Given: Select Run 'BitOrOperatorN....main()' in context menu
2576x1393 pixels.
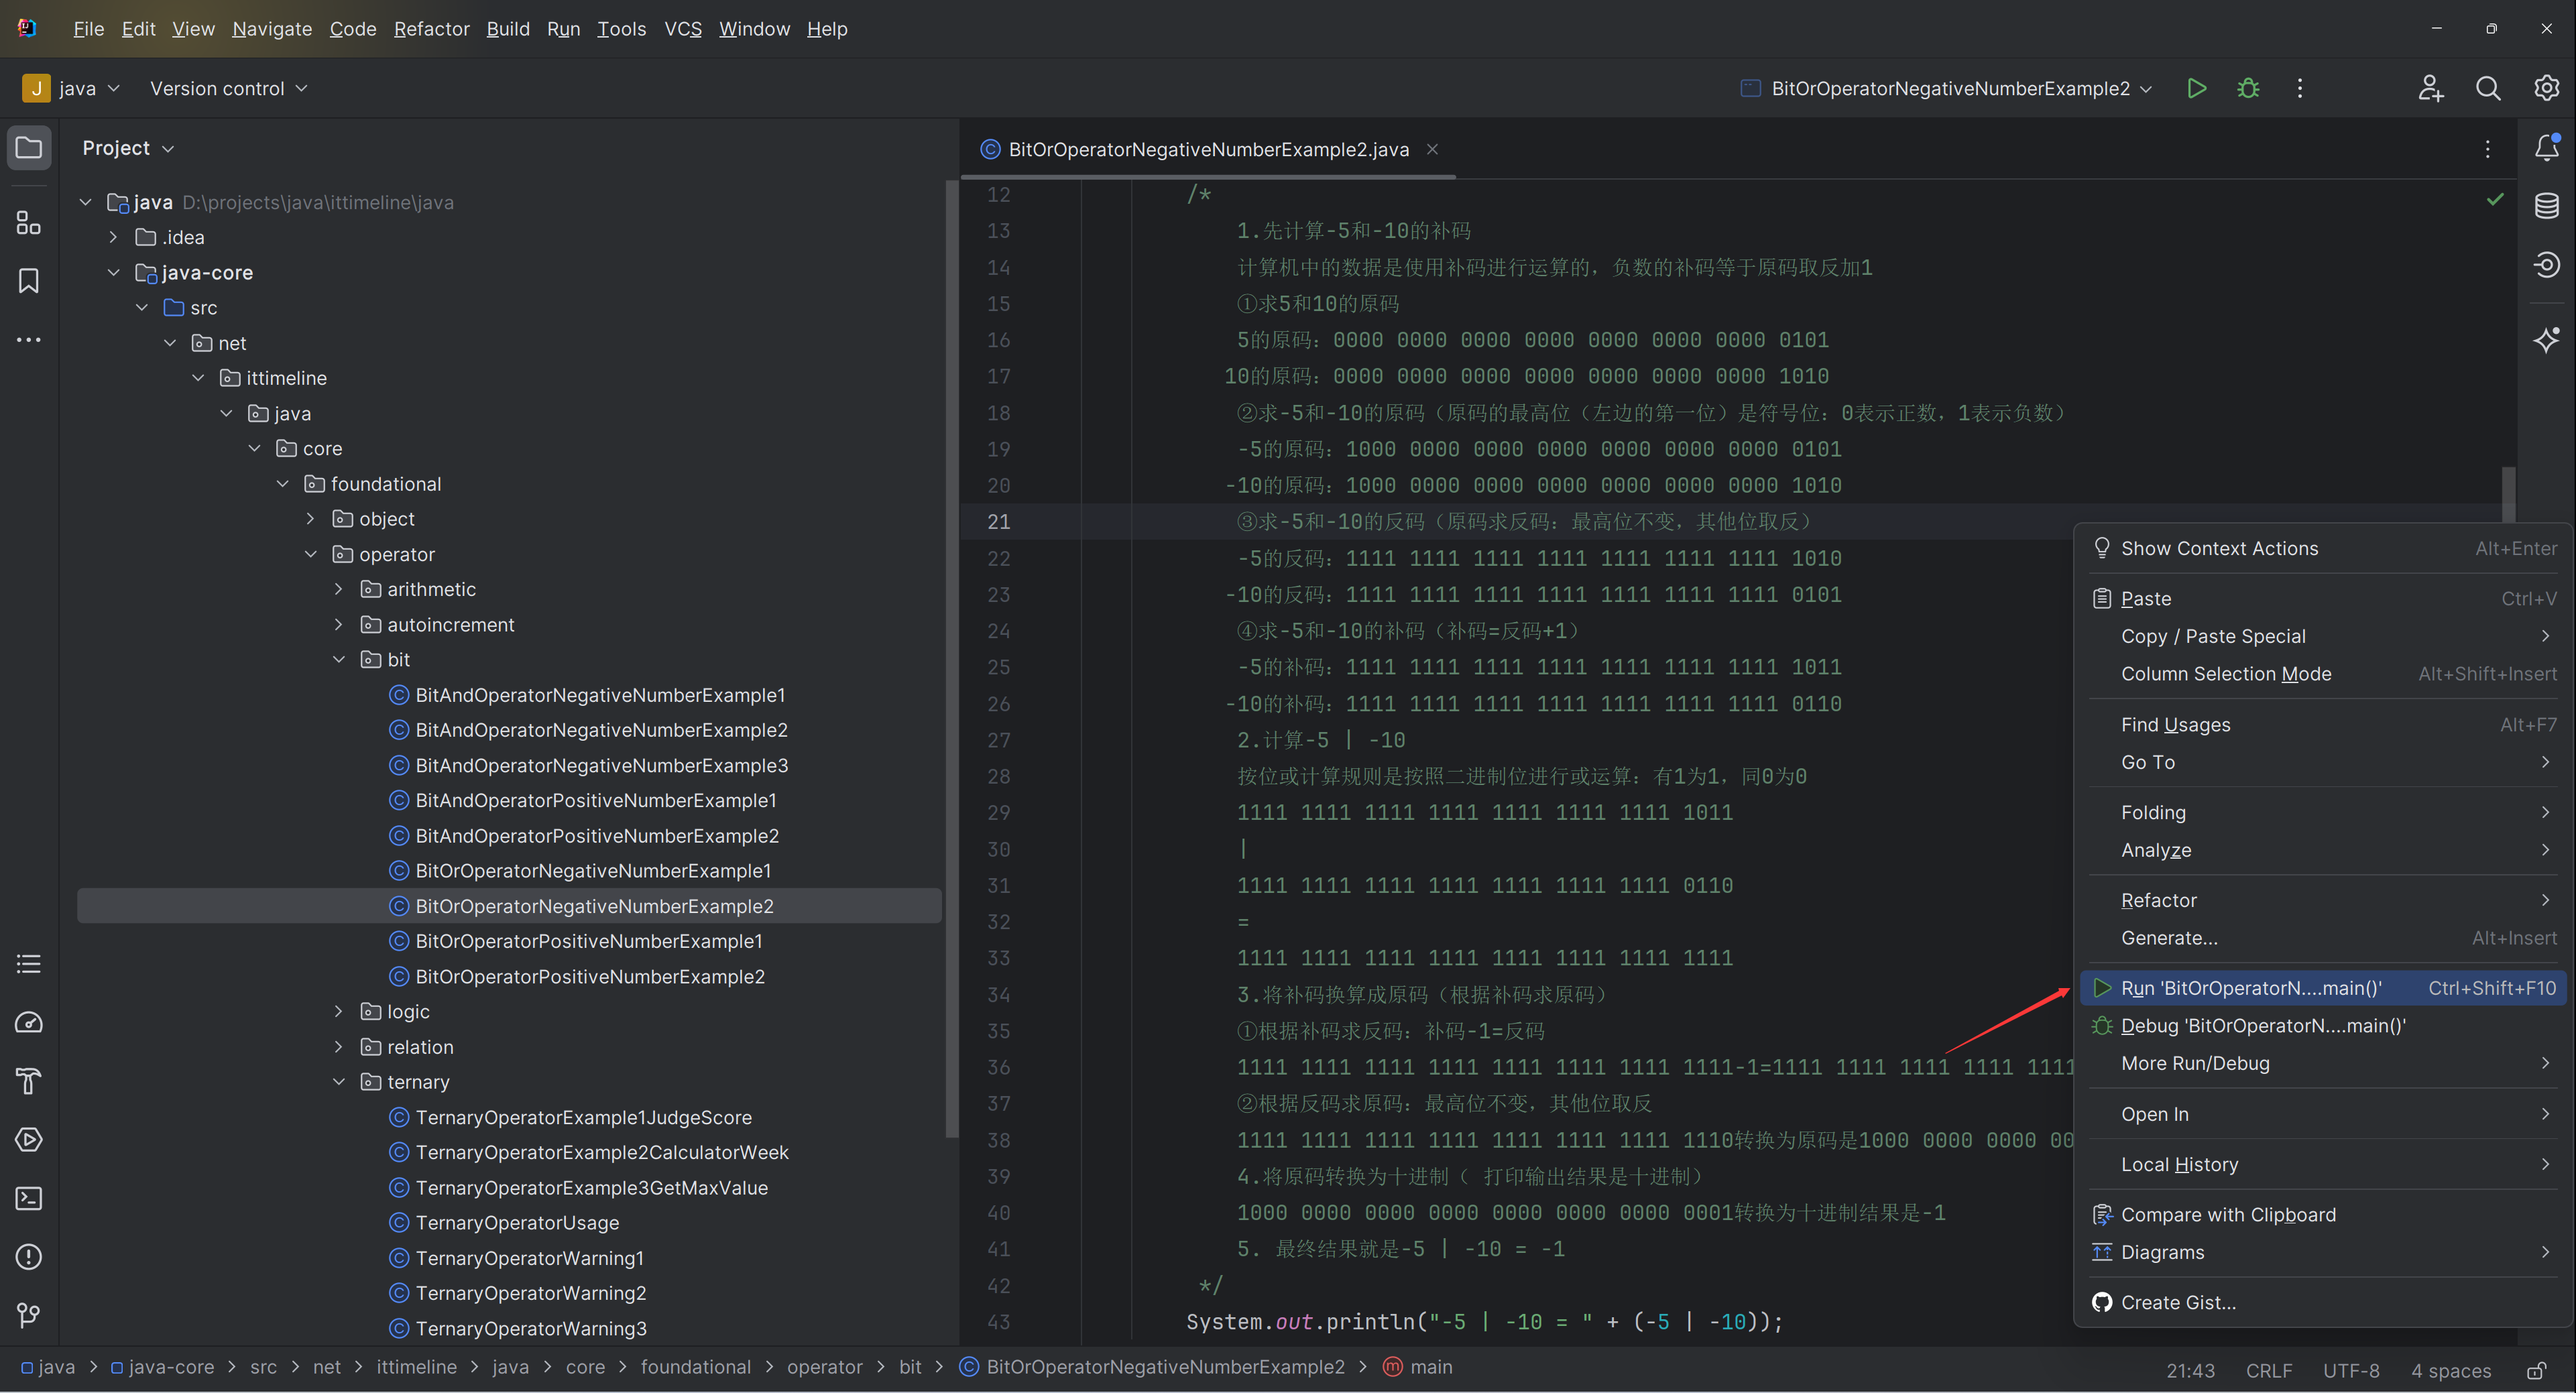Looking at the screenshot, I should coord(2323,988).
